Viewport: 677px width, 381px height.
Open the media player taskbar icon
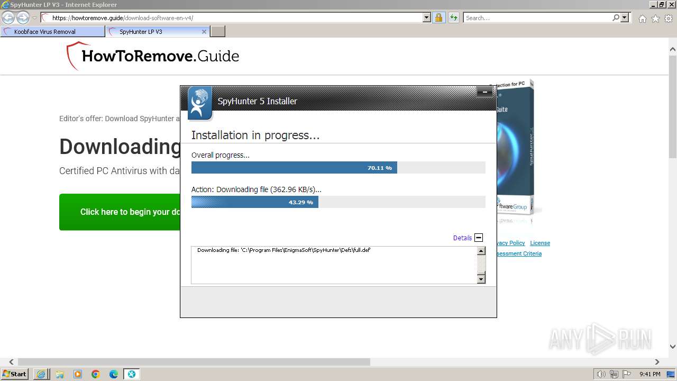coord(78,374)
